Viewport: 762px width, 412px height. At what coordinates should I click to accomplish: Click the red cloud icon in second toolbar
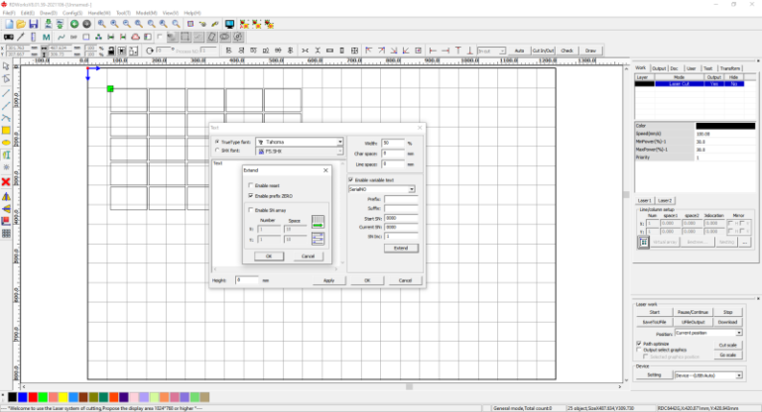point(136,37)
